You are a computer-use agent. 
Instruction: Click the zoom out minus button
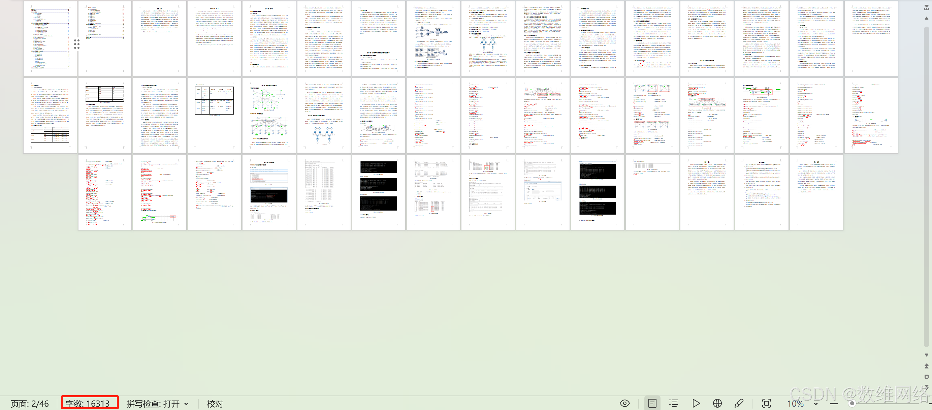[834, 404]
